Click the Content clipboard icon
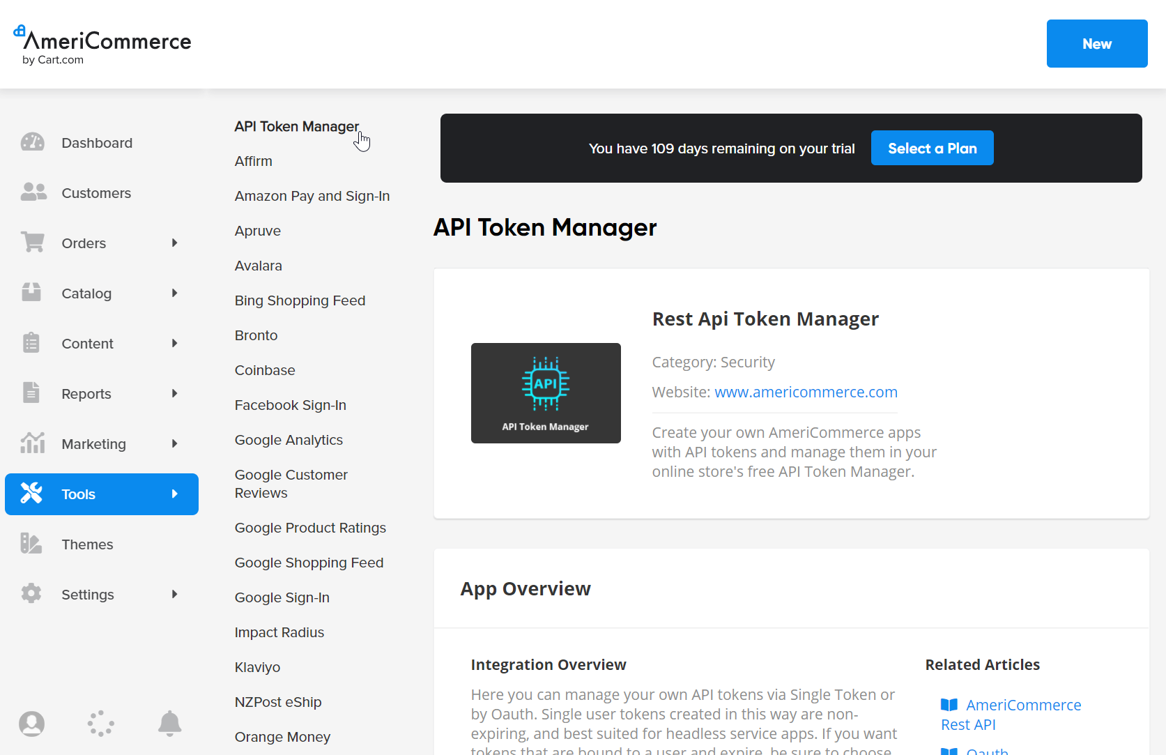Screen dimensions: 1166x755 [x=31, y=343]
